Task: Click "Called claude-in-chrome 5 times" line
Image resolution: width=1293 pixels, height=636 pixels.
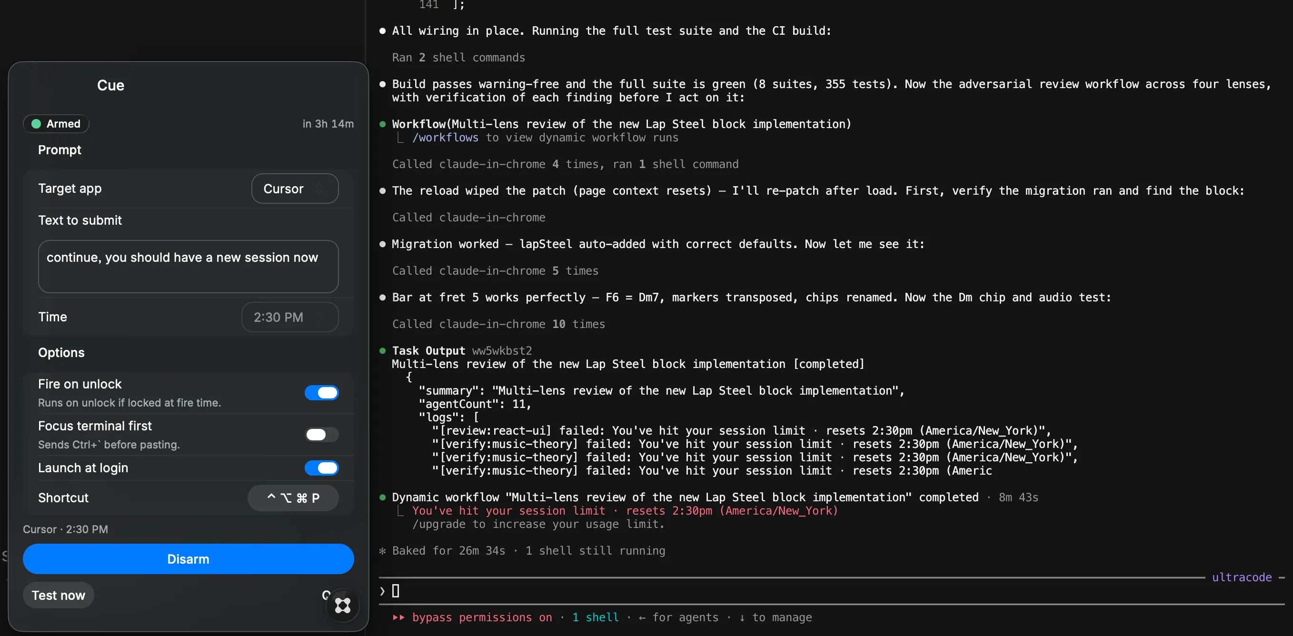Action: pos(495,271)
